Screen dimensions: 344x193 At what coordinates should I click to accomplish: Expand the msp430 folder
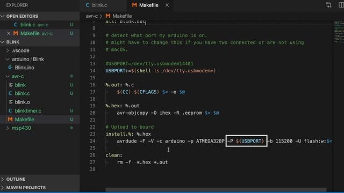point(21,128)
